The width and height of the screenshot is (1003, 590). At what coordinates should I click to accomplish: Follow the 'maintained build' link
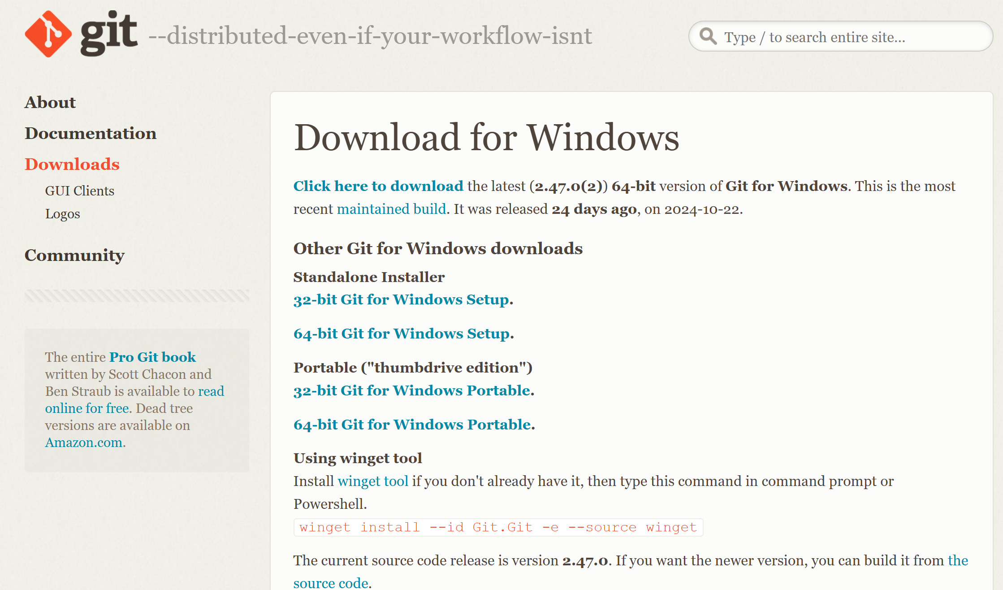(x=391, y=209)
